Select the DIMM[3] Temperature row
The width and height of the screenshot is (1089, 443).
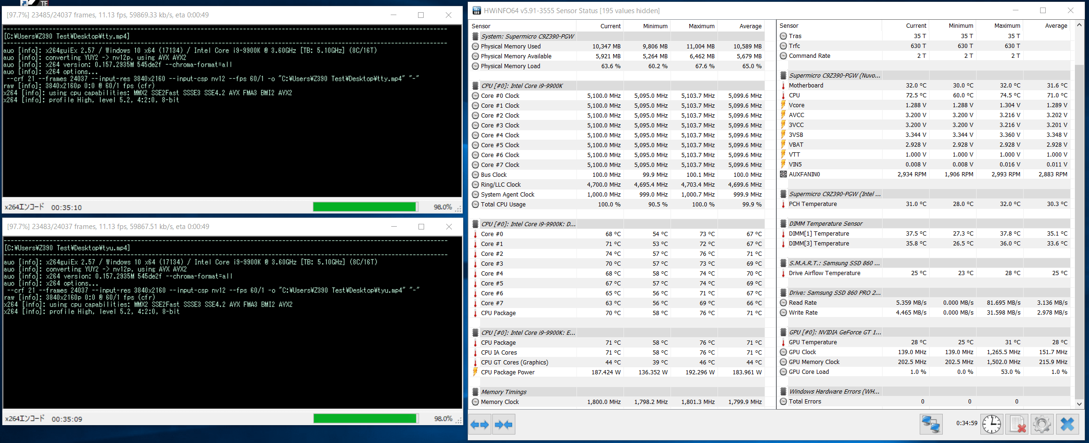coord(924,243)
